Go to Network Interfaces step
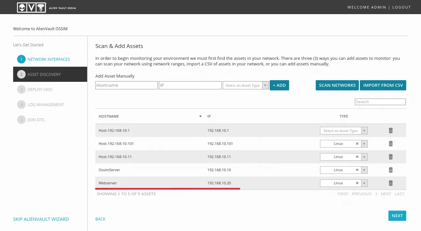Screen dimensions: 421x231 (48, 59)
